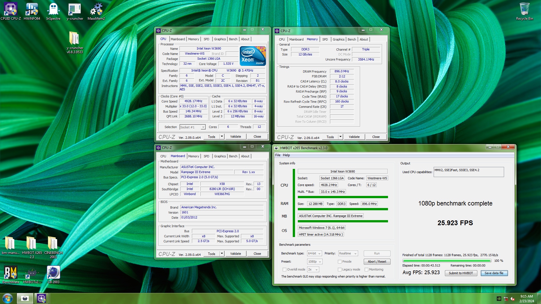
Task: Click Validate in the Memory window
Action: (354, 137)
